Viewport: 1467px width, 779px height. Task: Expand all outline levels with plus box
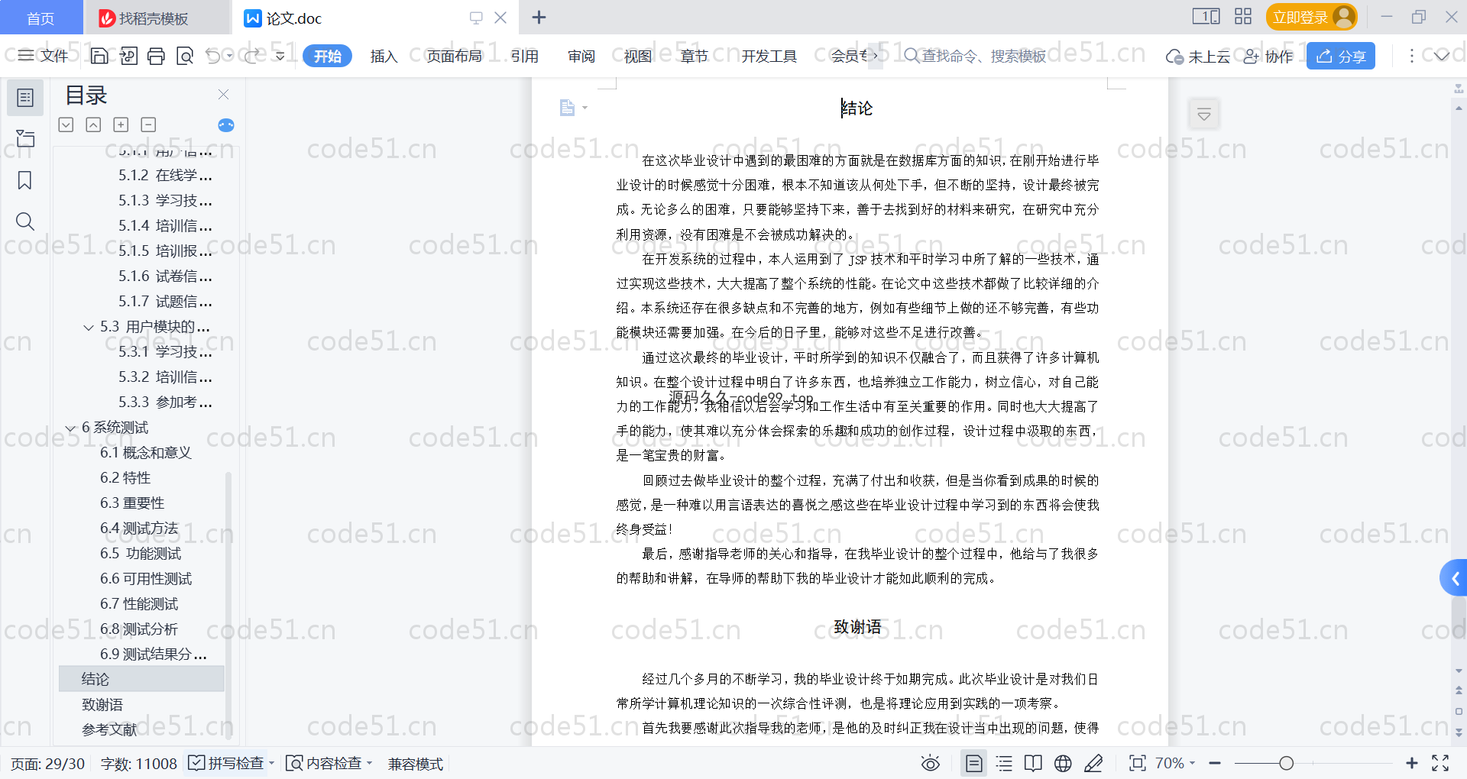pyautogui.click(x=121, y=124)
